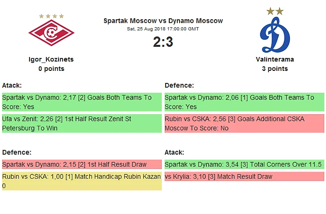Screen dimensions: 326x214
Task: Click the two stars above Dynamo's logo
Action: click(x=275, y=11)
